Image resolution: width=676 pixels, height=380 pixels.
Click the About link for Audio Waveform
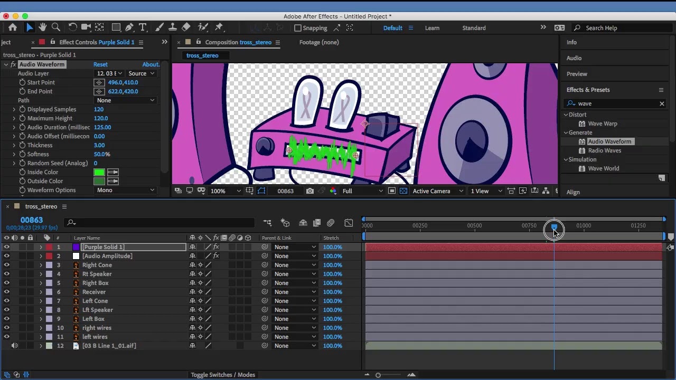(151, 64)
